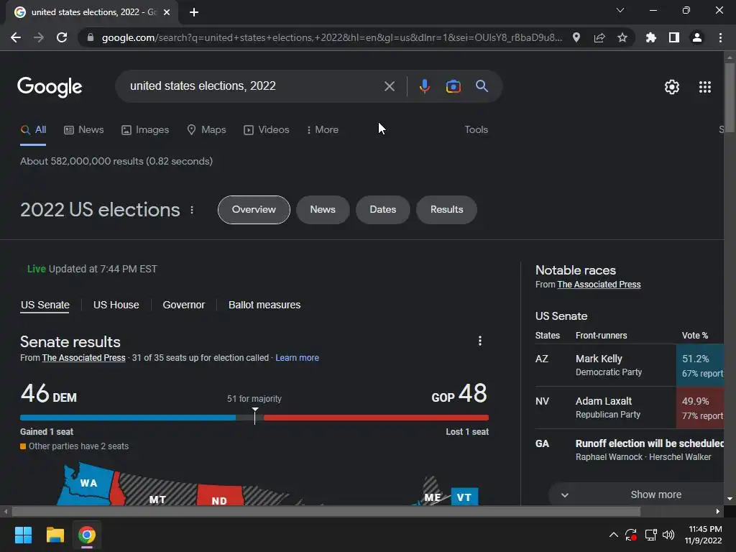Image resolution: width=736 pixels, height=552 pixels.
Task: Select the News chip under 2022 US elections
Action: tap(323, 210)
